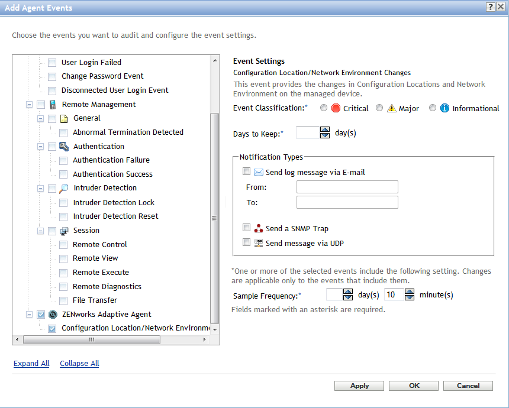
Task: Open help with the question mark icon
Action: [x=491, y=7]
